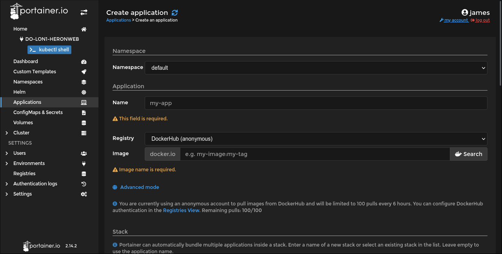Screen dimensions: 502x254
Task: Click the Users group icon
Action: [84, 153]
